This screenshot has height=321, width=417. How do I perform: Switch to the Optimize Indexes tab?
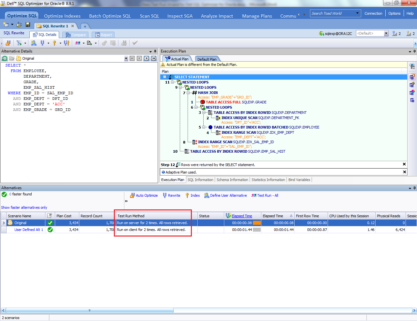coord(62,16)
